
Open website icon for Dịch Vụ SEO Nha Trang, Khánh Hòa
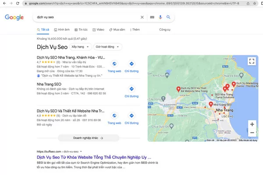[x=114, y=63]
